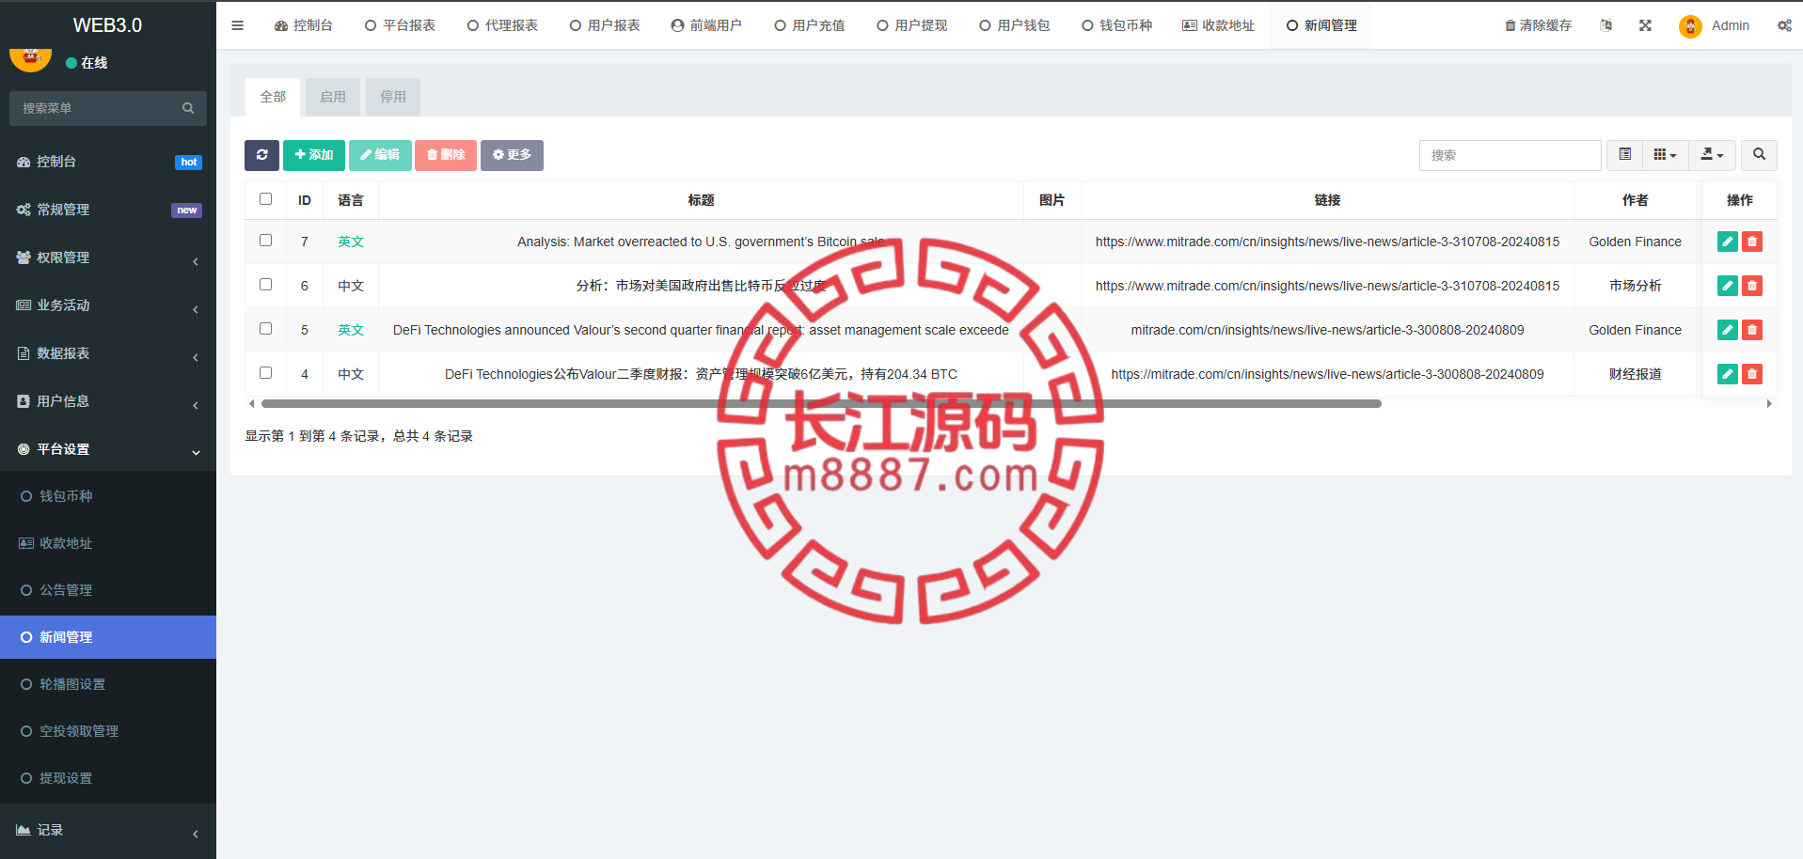Edit the news row with ID 6
Image resolution: width=1803 pixels, height=859 pixels.
tap(1728, 286)
